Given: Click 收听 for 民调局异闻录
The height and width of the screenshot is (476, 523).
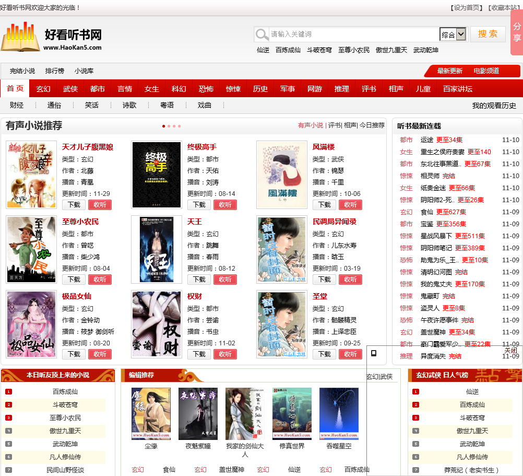Looking at the screenshot, I should (x=350, y=280).
